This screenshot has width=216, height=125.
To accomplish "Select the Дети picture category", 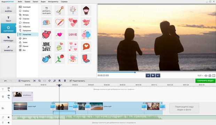I will (28, 38).
